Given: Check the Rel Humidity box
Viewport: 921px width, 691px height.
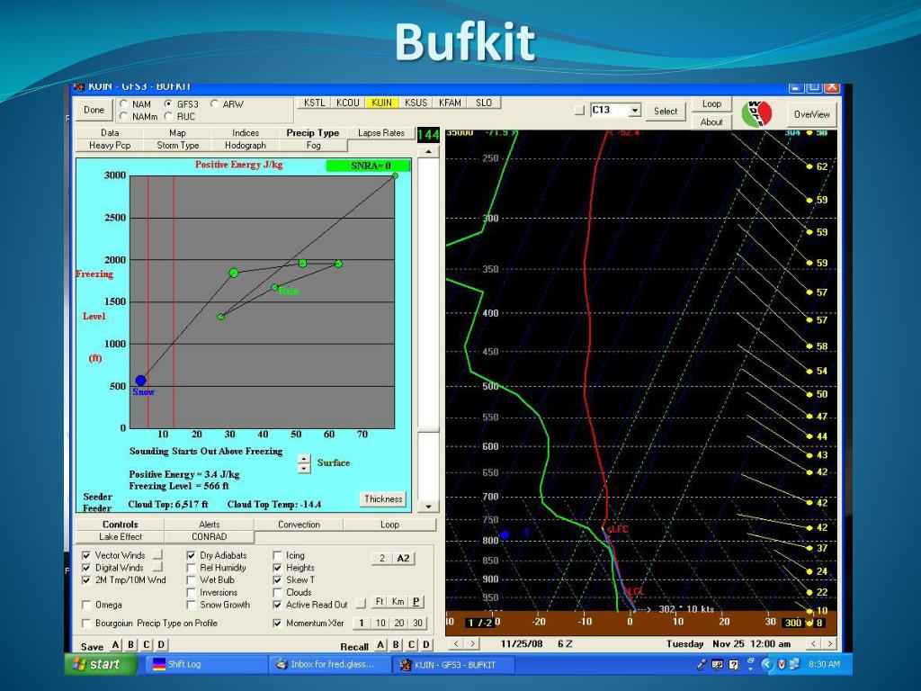Looking at the screenshot, I should 191,568.
